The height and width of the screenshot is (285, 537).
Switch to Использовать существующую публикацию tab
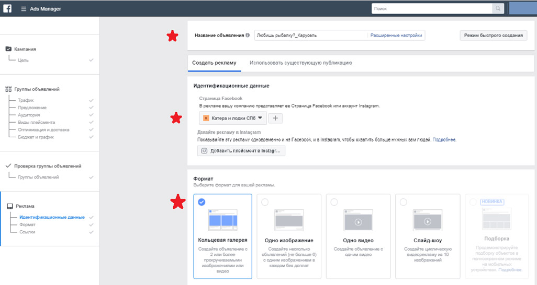(301, 63)
